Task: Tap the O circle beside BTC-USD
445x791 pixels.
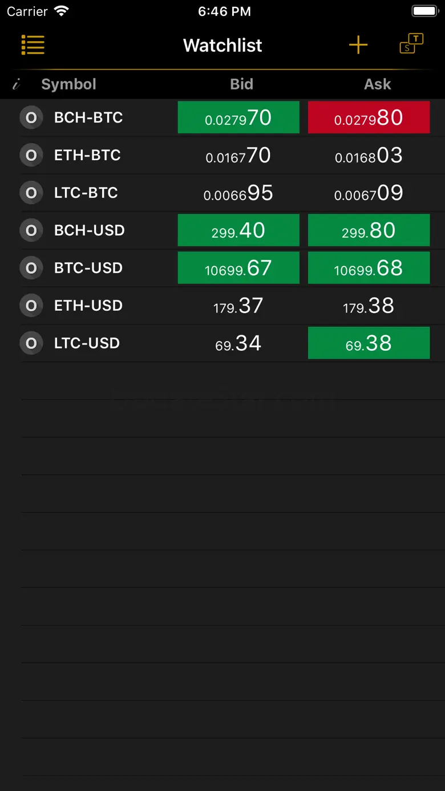Action: [31, 268]
